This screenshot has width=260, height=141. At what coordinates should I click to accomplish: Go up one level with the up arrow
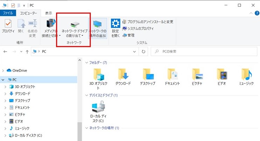(27, 52)
